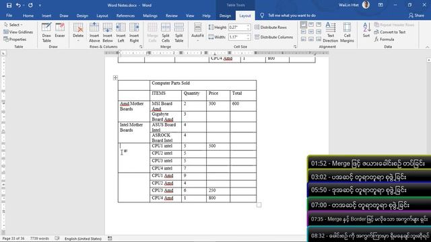Switch to the Home tab

pyautogui.click(x=28, y=15)
